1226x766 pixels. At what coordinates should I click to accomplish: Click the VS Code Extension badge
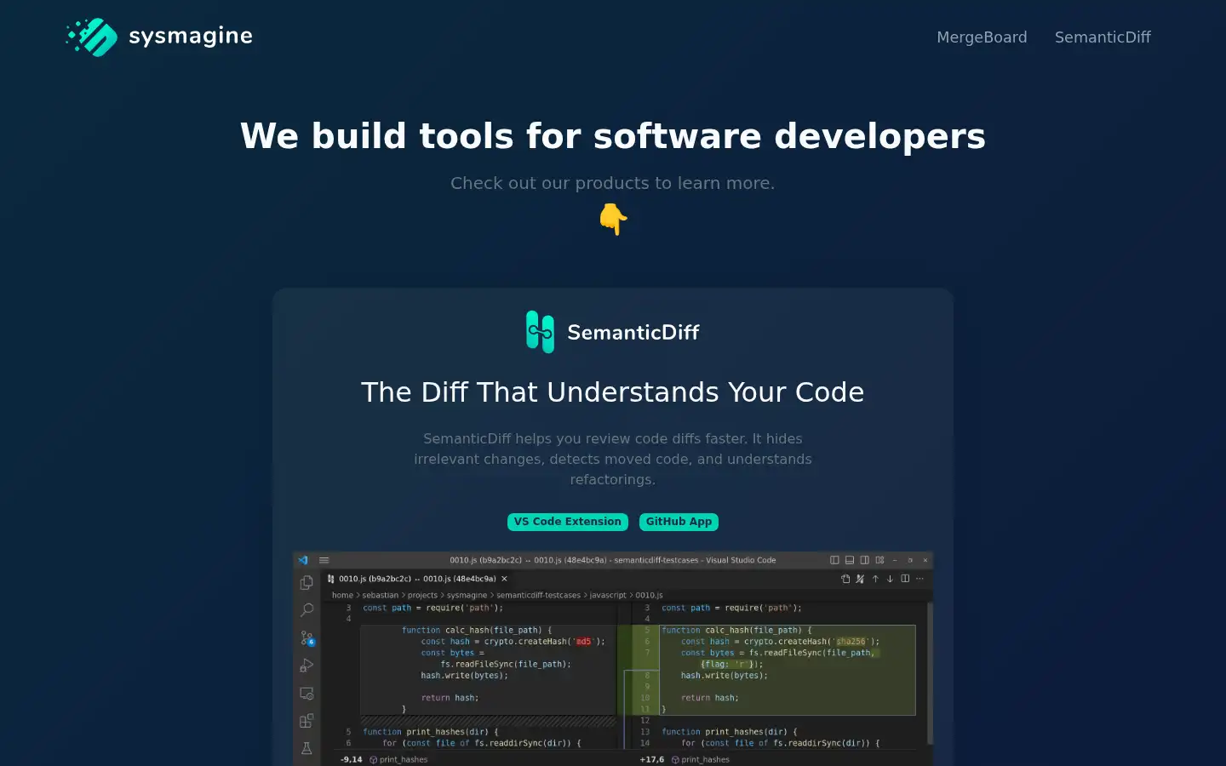(x=568, y=522)
